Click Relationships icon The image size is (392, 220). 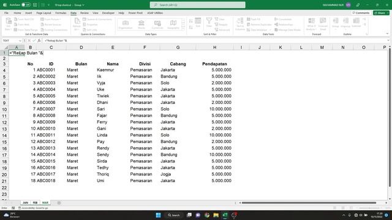[276, 24]
